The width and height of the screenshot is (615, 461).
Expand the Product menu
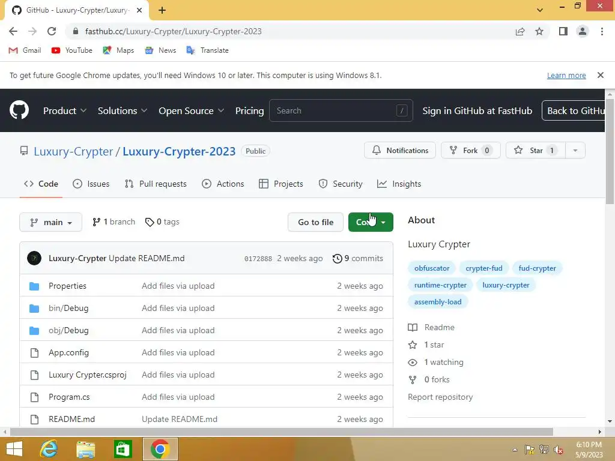(65, 110)
